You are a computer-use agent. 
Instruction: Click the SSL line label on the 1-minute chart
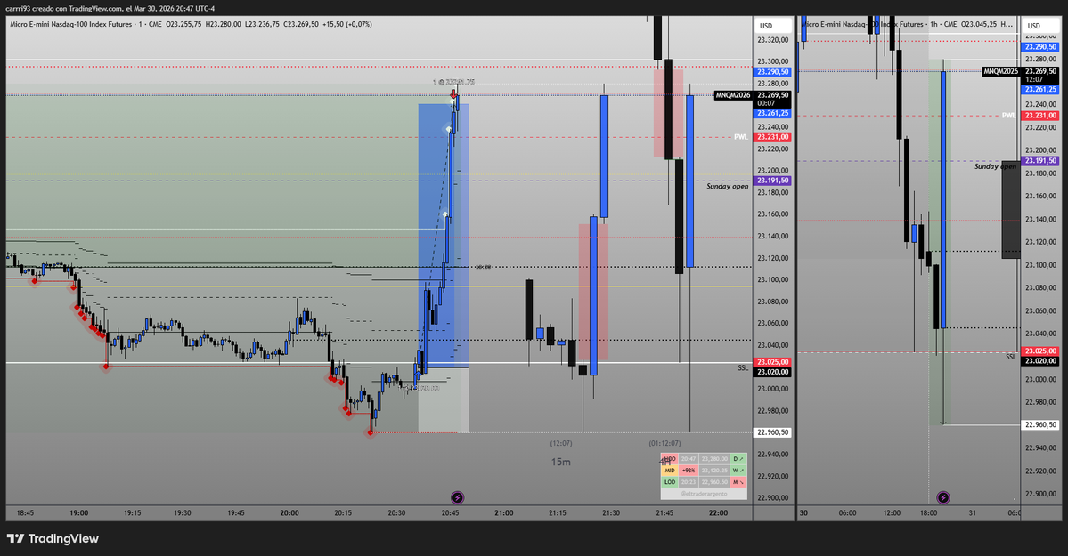pyautogui.click(x=742, y=367)
